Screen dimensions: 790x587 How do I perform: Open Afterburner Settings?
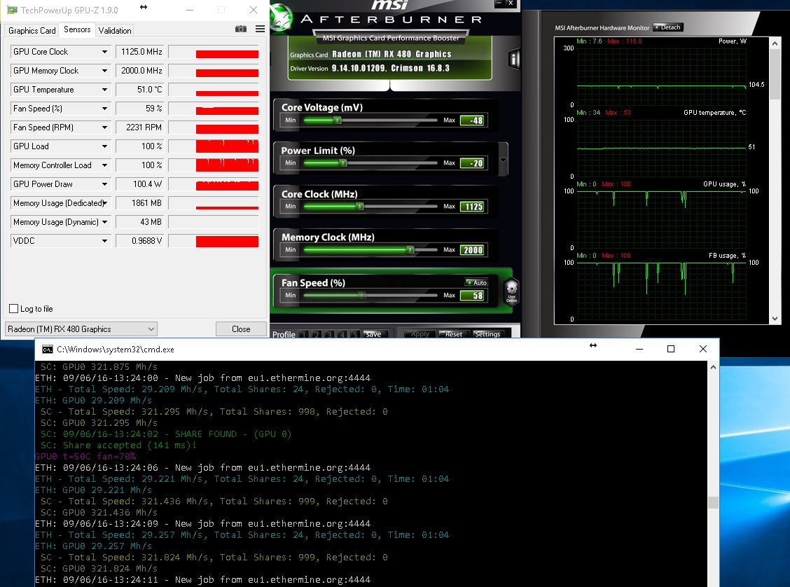click(x=487, y=334)
